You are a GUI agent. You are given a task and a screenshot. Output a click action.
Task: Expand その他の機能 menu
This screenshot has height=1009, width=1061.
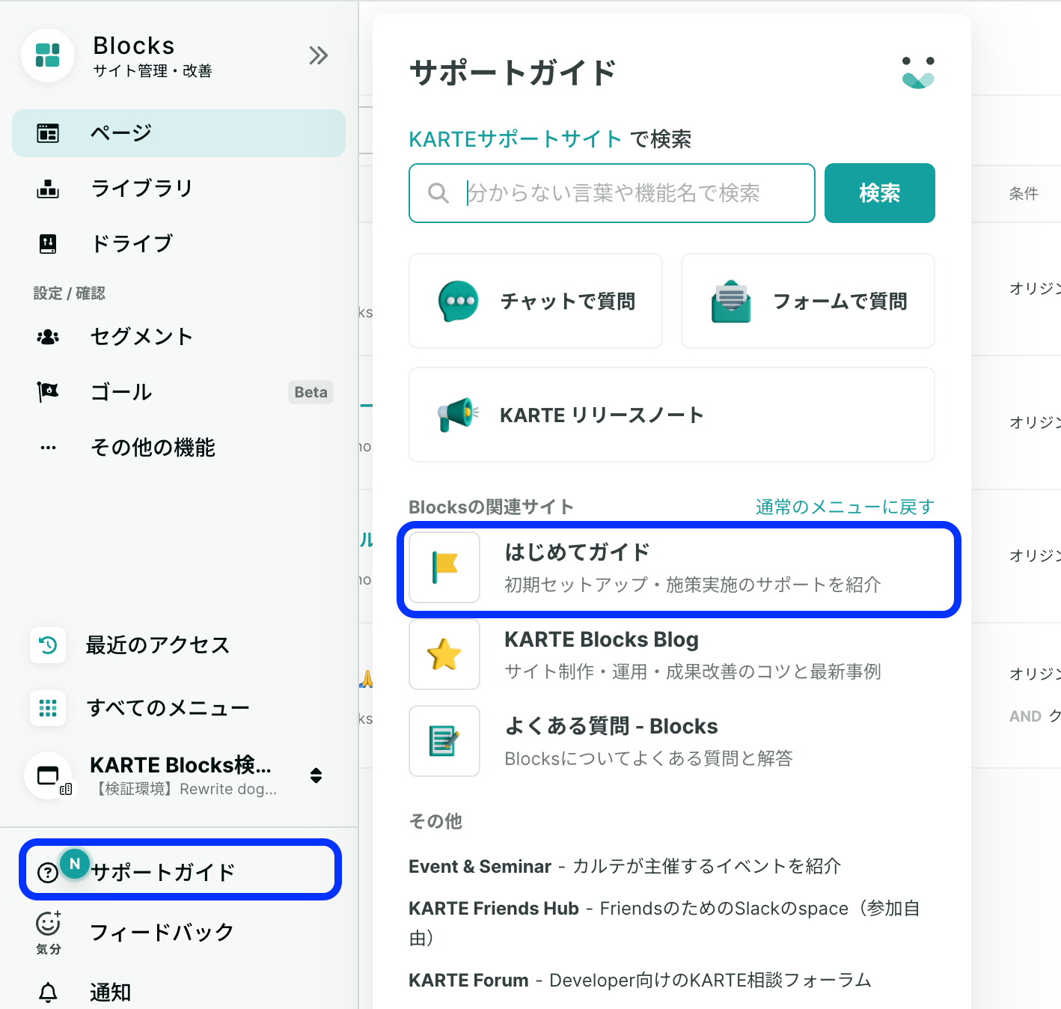pos(179,448)
